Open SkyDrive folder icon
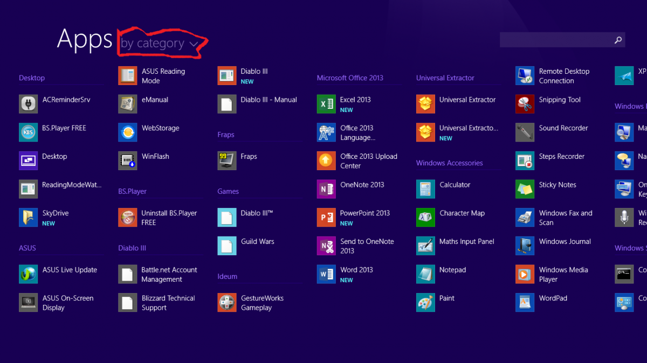Image resolution: width=647 pixels, height=363 pixels. pos(28,218)
